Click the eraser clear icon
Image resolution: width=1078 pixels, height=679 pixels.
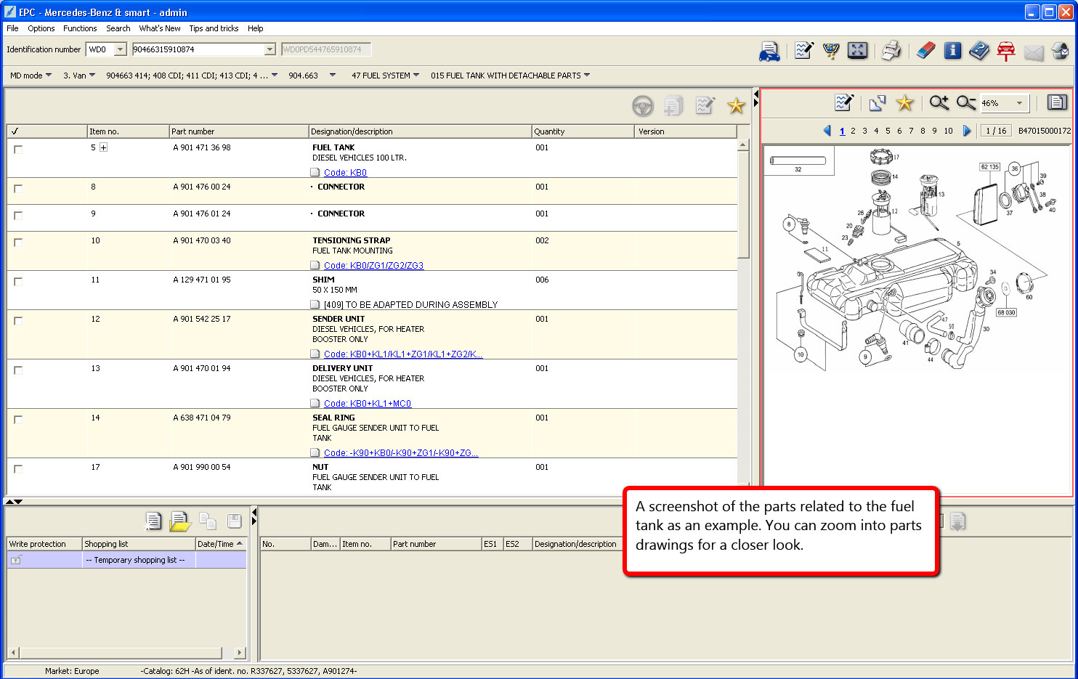point(925,50)
